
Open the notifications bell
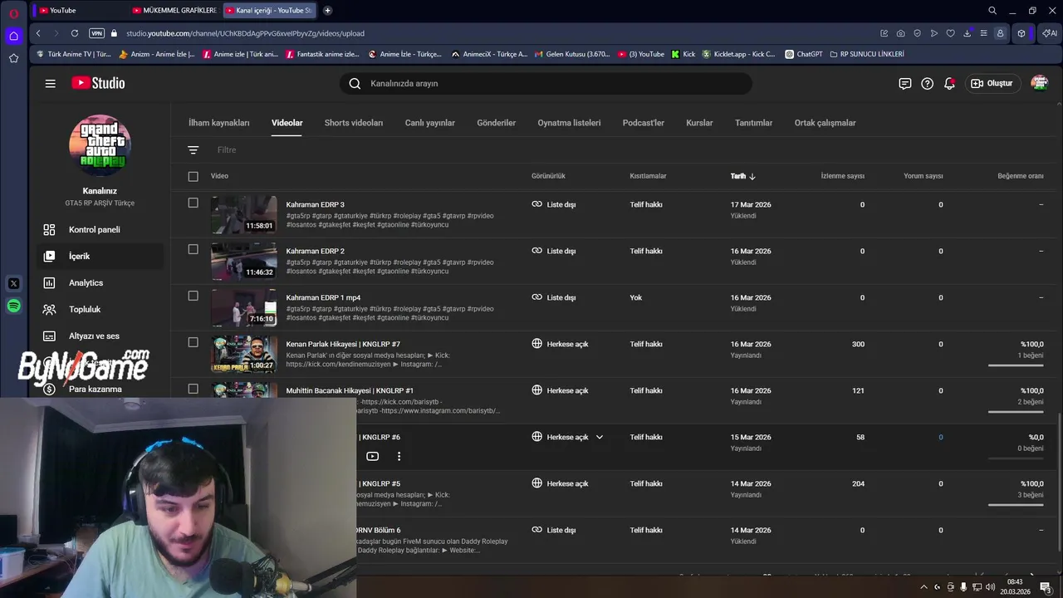(949, 83)
